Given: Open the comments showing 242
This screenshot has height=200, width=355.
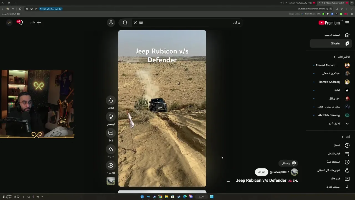Looking at the screenshot, I should (x=111, y=133).
